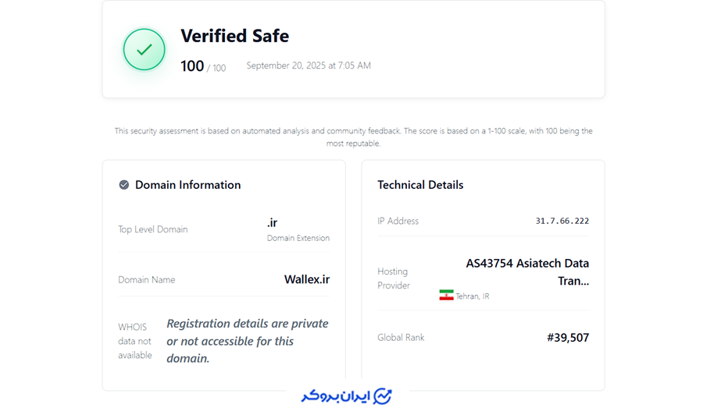Image resolution: width=703 pixels, height=415 pixels.
Task: Click the Wallex.ir domain name
Action: pos(306,279)
